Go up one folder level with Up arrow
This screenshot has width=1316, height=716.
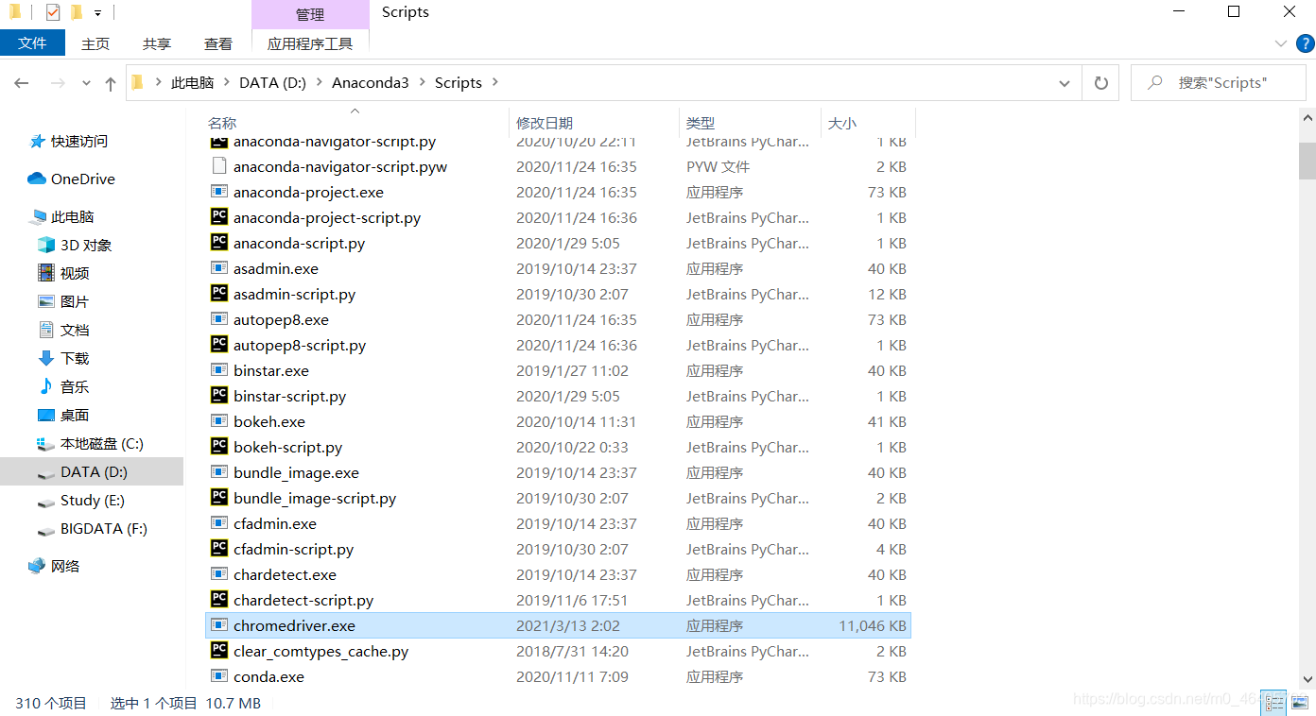tap(111, 83)
